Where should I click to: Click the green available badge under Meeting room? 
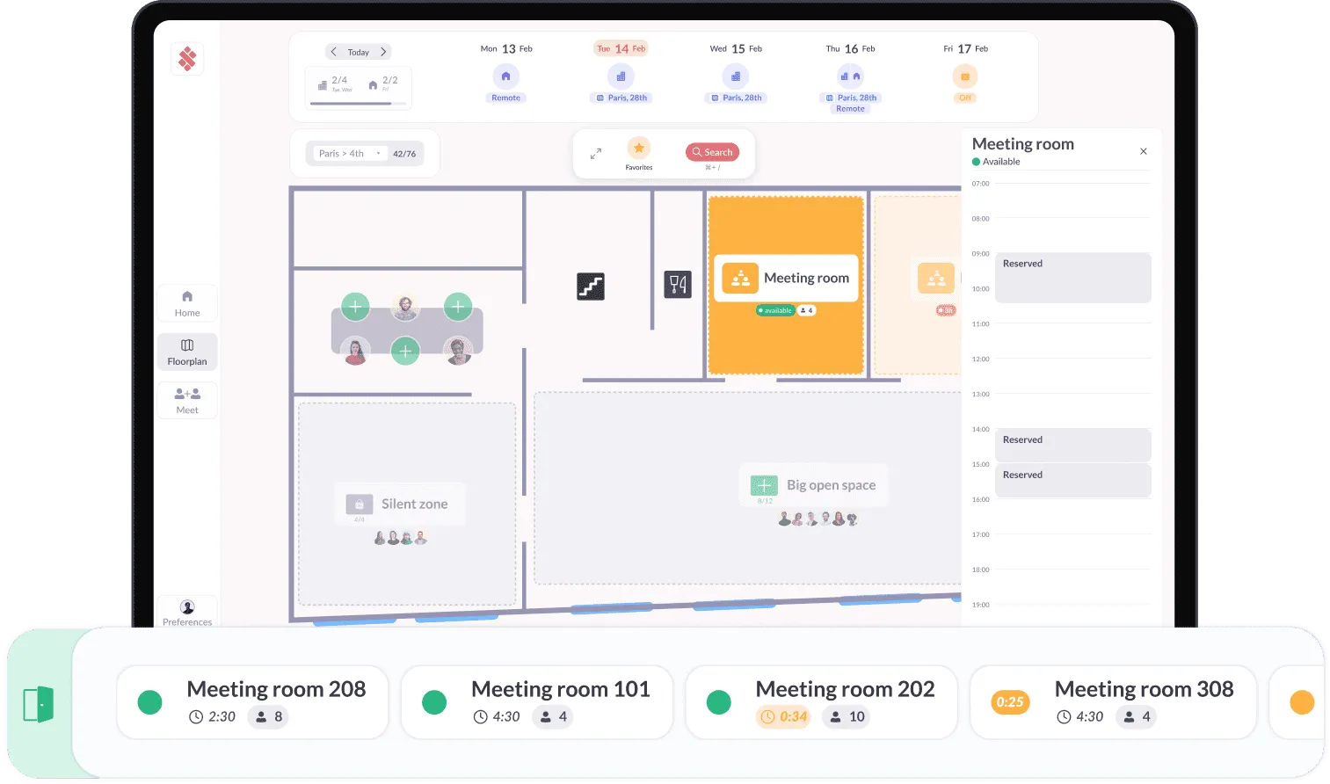(x=775, y=310)
